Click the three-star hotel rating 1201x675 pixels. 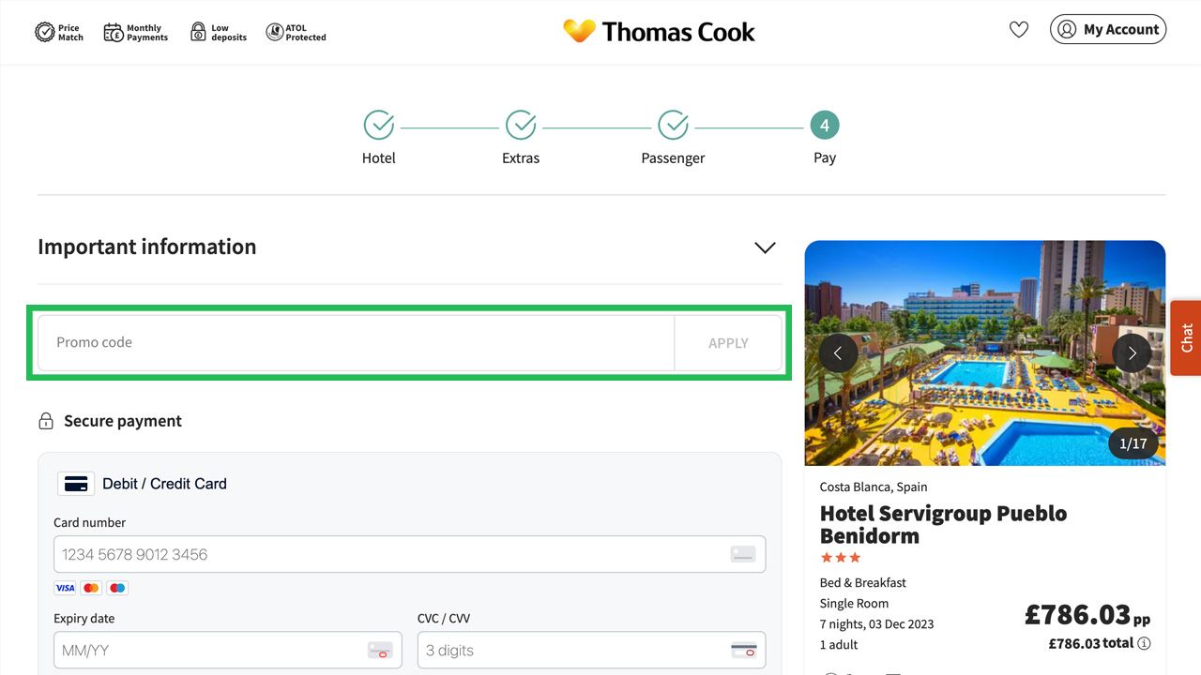point(841,558)
